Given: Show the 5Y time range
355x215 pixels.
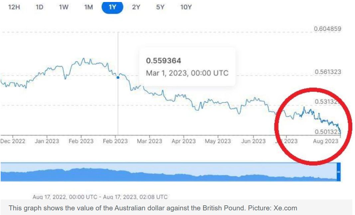Looking at the screenshot, I should click(160, 7).
